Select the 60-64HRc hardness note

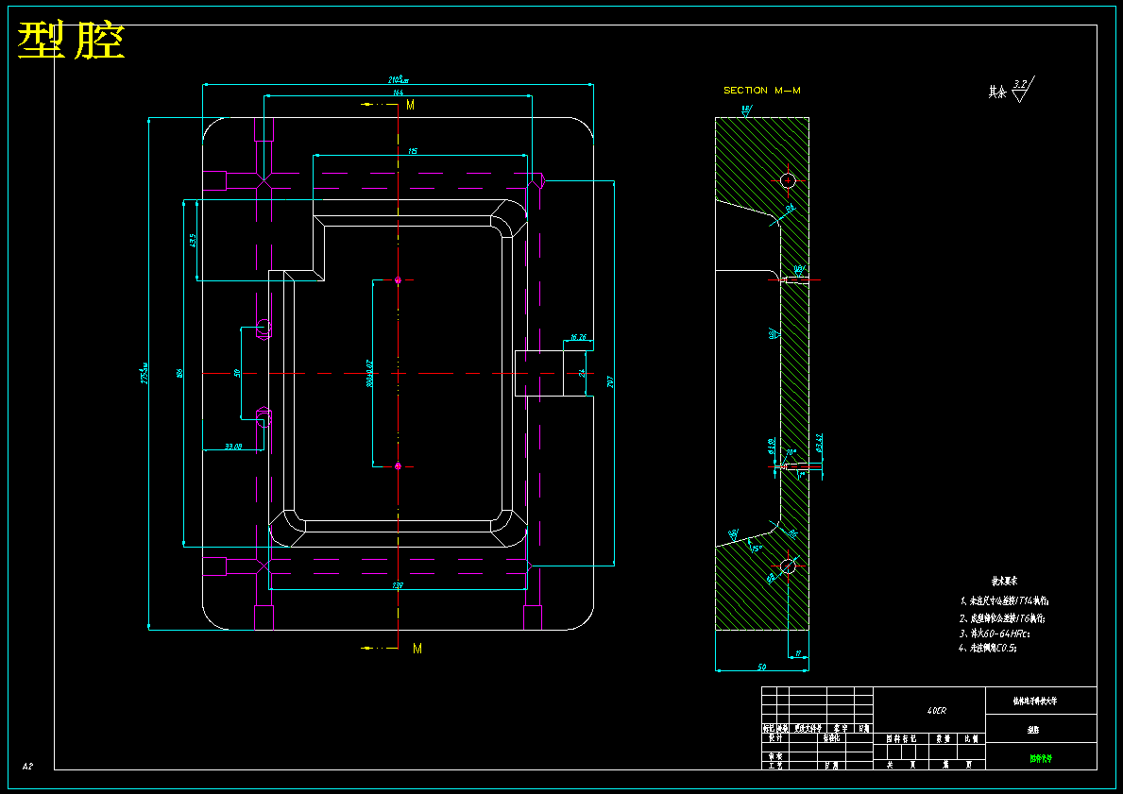click(995, 634)
